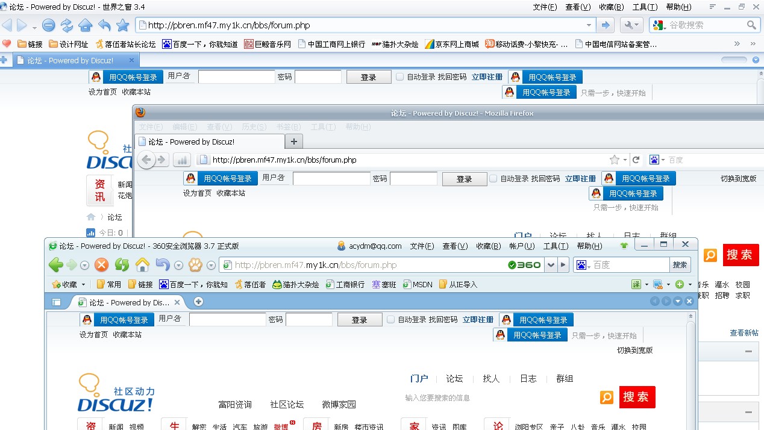Go back in 世界之窗 browser

(7, 25)
